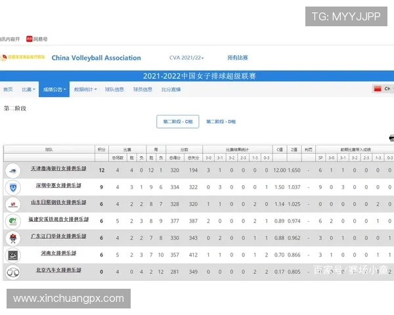Click the Beijing Automobile team logo

(x=13, y=272)
